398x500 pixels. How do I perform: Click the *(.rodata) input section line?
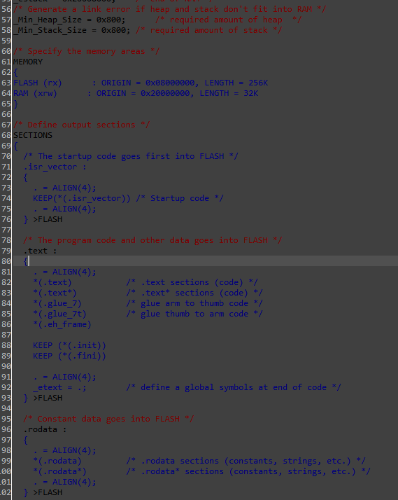(57, 461)
